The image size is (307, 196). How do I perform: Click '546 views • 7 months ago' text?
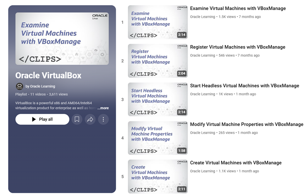point(239,55)
